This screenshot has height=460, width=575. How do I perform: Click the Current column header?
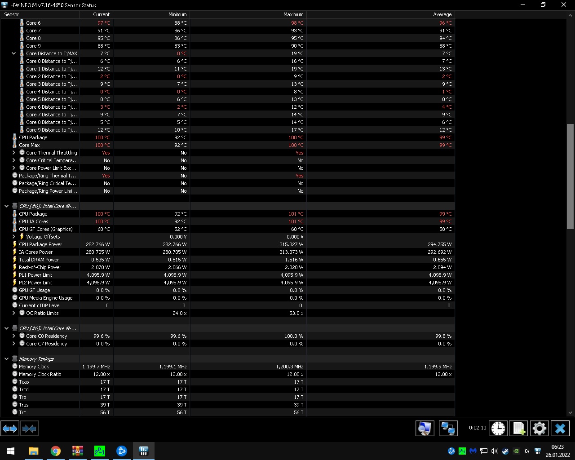click(x=96, y=14)
